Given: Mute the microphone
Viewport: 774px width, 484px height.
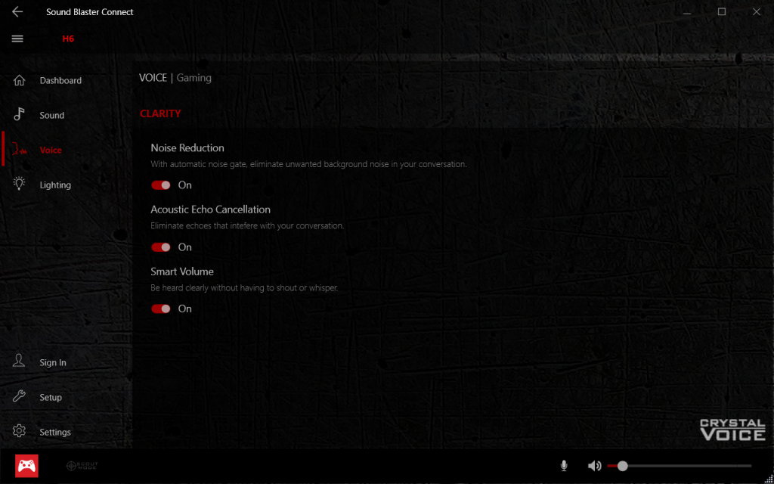Looking at the screenshot, I should tap(564, 466).
